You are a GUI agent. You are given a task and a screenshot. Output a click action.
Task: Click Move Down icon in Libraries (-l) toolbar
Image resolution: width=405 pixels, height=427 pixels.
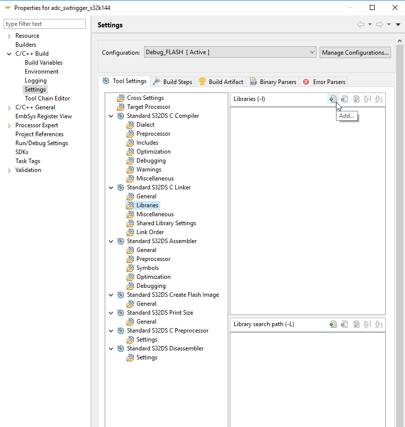point(379,99)
